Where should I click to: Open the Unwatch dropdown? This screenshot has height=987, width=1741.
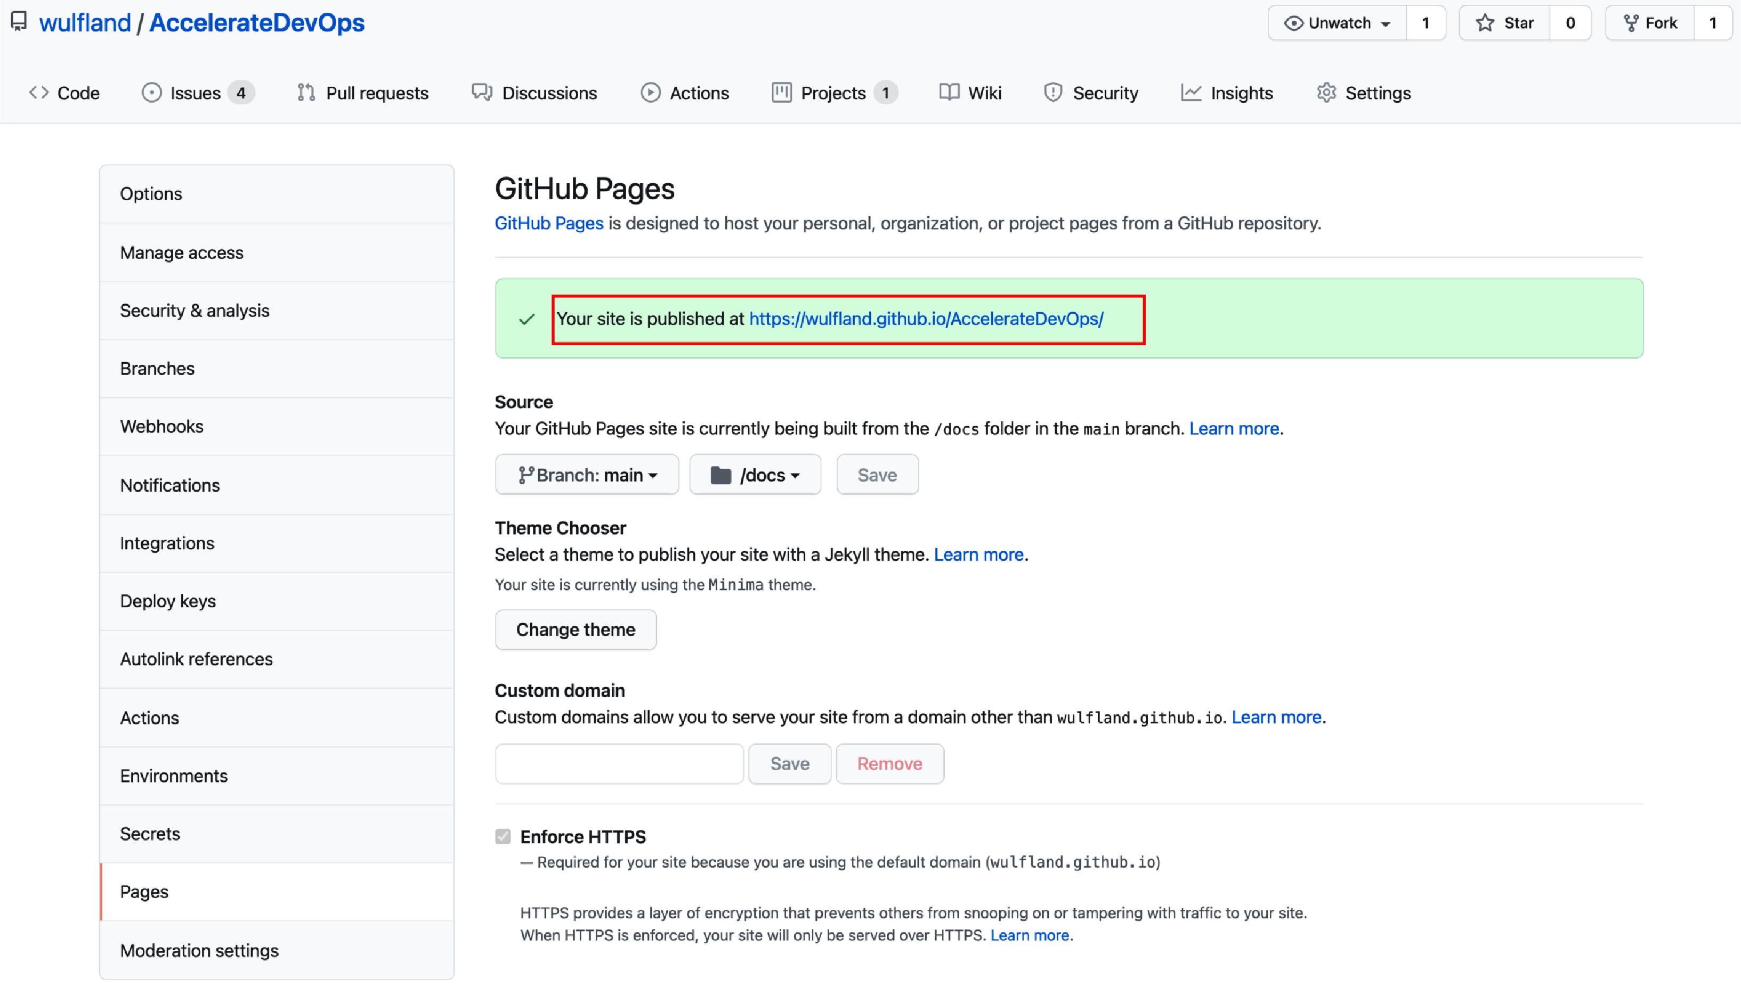(1337, 23)
